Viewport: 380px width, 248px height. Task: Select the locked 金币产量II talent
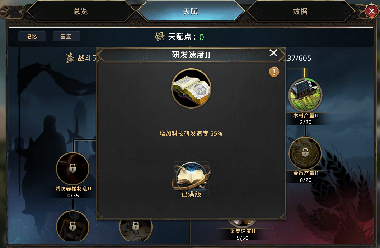click(x=305, y=153)
